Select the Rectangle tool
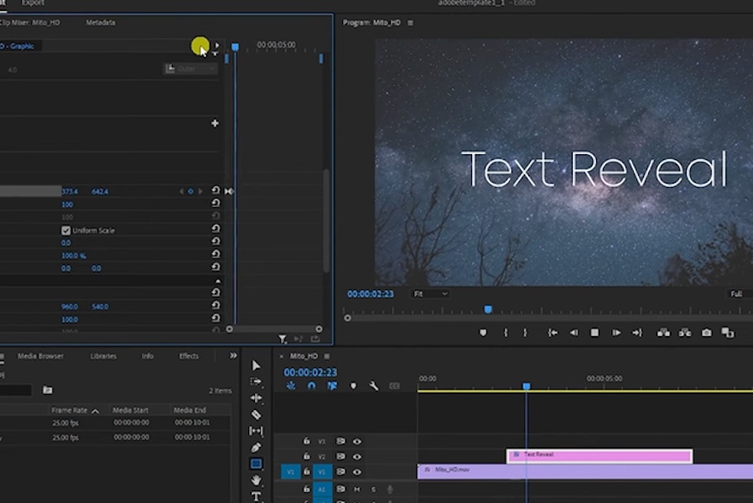 point(256,464)
